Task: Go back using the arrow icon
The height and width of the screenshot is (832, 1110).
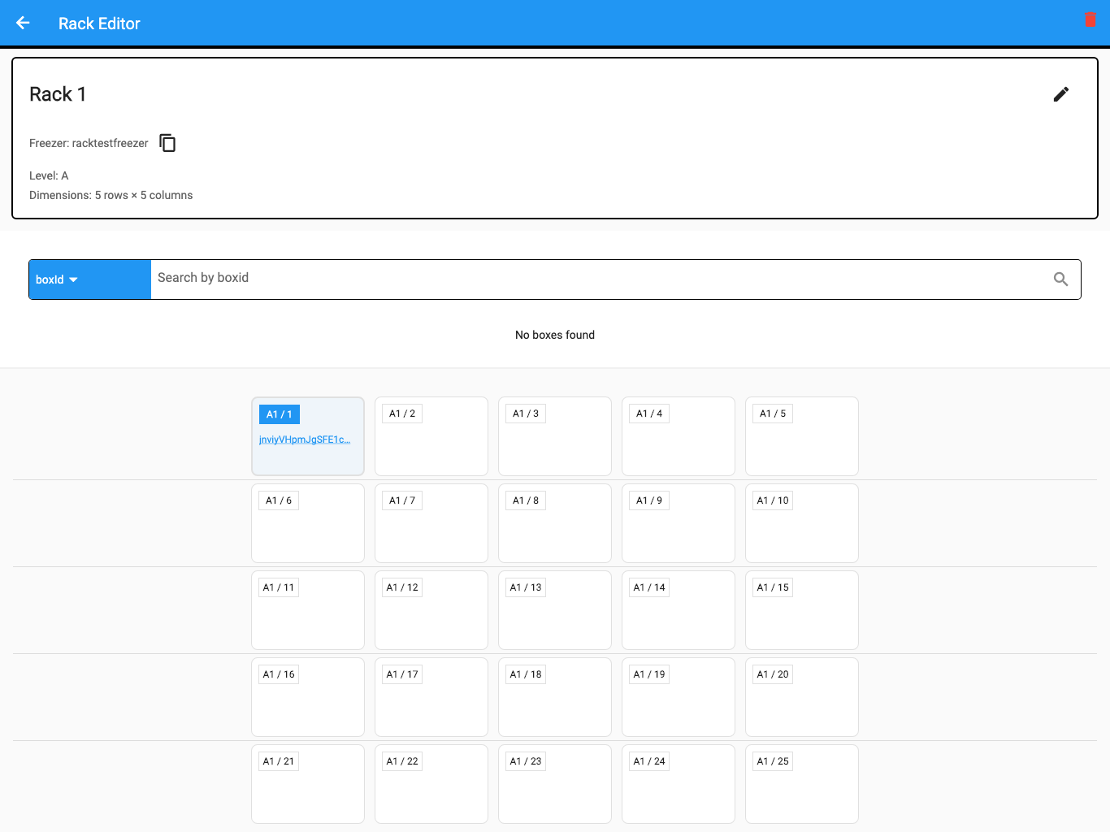Action: (23, 24)
